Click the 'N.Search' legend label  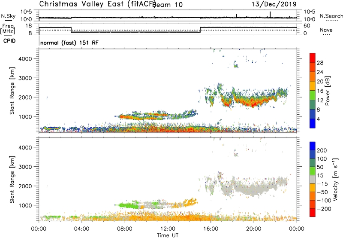(331, 16)
